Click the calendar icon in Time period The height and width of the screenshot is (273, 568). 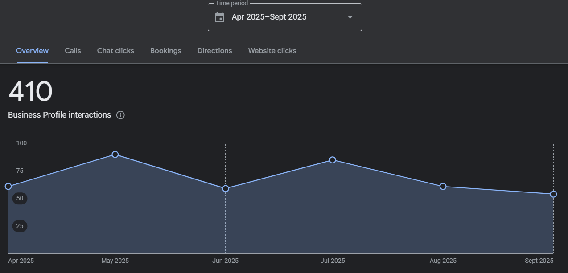[219, 17]
